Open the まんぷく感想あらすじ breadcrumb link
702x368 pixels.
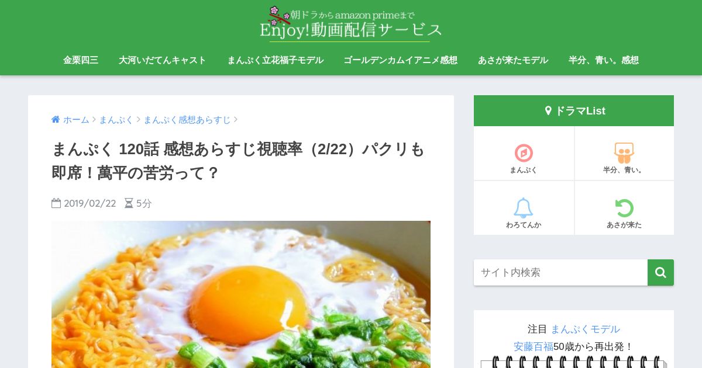tap(187, 119)
